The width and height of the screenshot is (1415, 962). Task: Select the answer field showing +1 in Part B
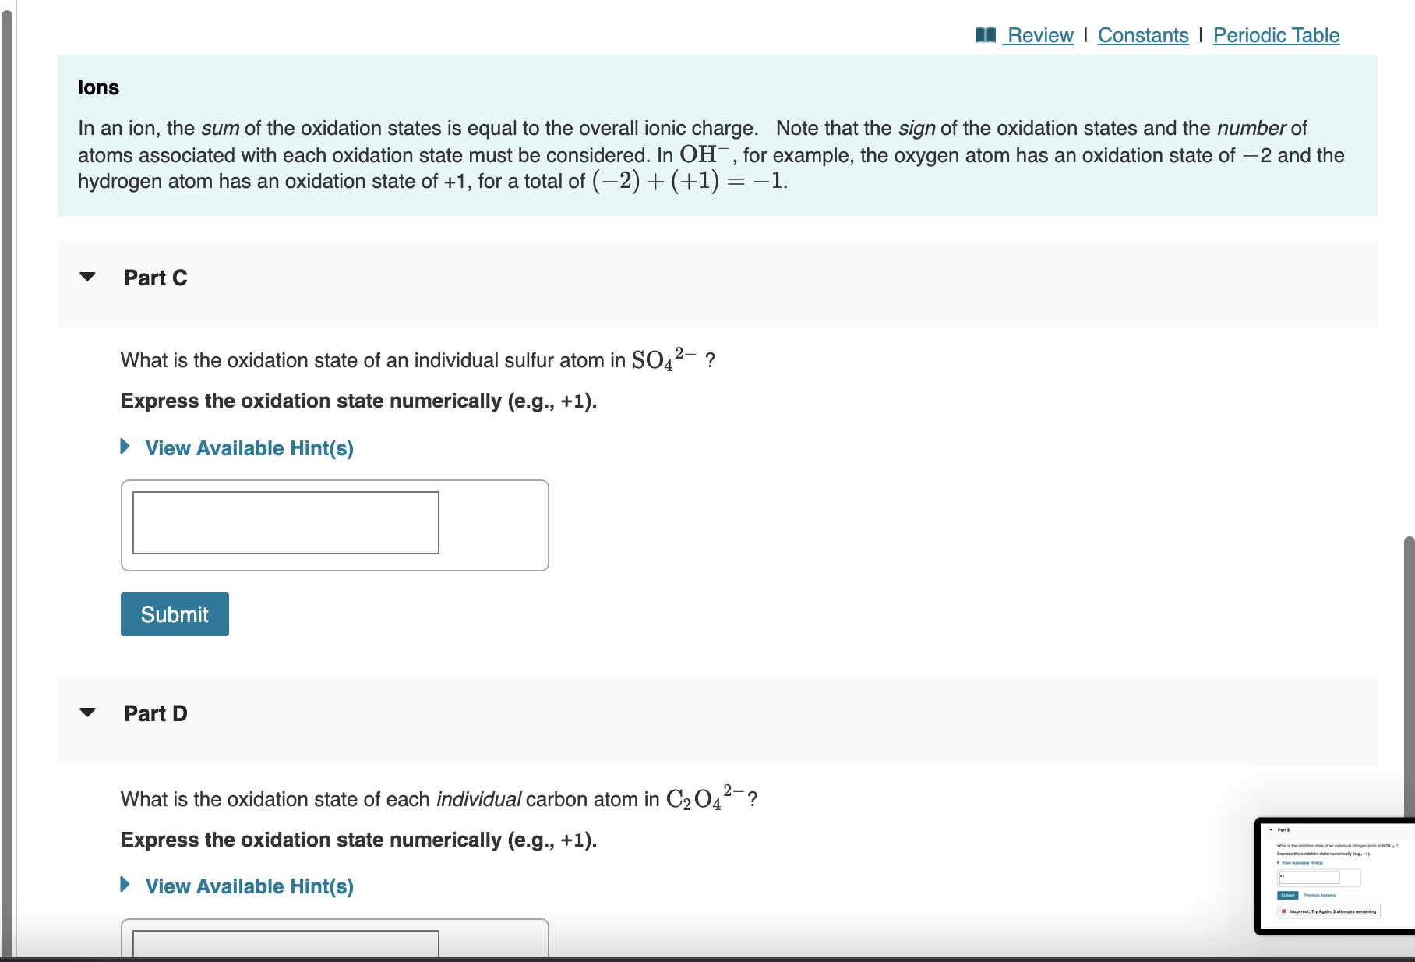[1309, 876]
